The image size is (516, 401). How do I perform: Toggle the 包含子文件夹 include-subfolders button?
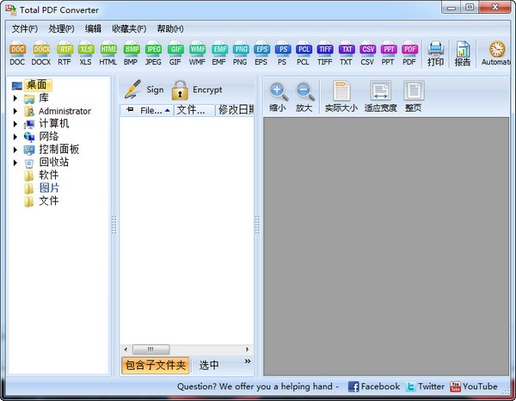point(156,365)
